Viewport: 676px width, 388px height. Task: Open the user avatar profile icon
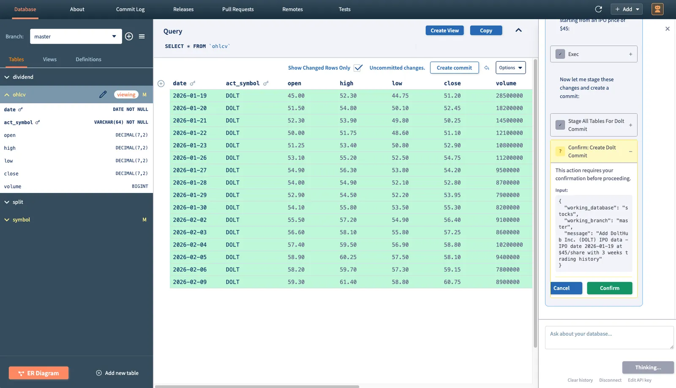click(657, 9)
